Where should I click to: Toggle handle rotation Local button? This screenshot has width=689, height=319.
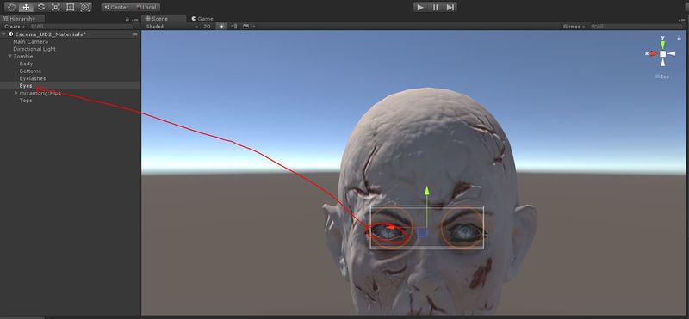point(146,8)
